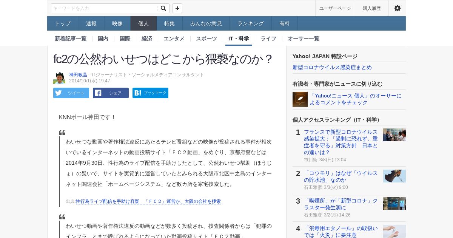The height and width of the screenshot is (238, 453).
Task: Open ranking 4 article about 消毒用エタノール
Action: [341, 231]
